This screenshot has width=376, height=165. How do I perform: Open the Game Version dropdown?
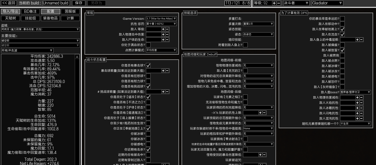coord(161,19)
